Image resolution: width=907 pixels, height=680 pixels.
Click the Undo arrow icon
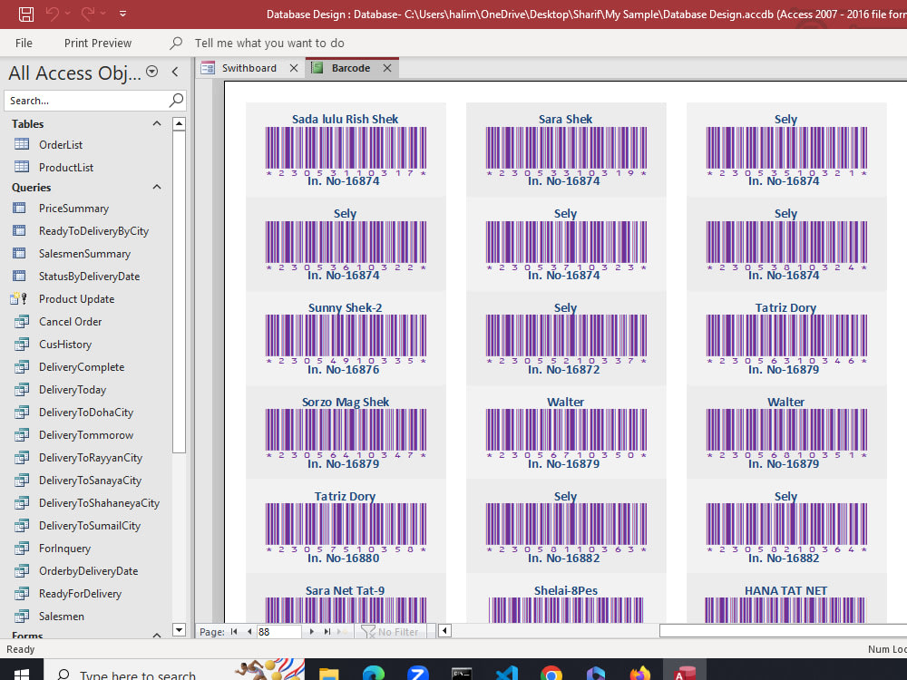52,14
